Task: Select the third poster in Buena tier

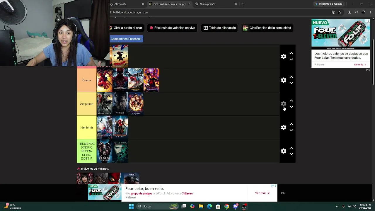Action: 136,80
